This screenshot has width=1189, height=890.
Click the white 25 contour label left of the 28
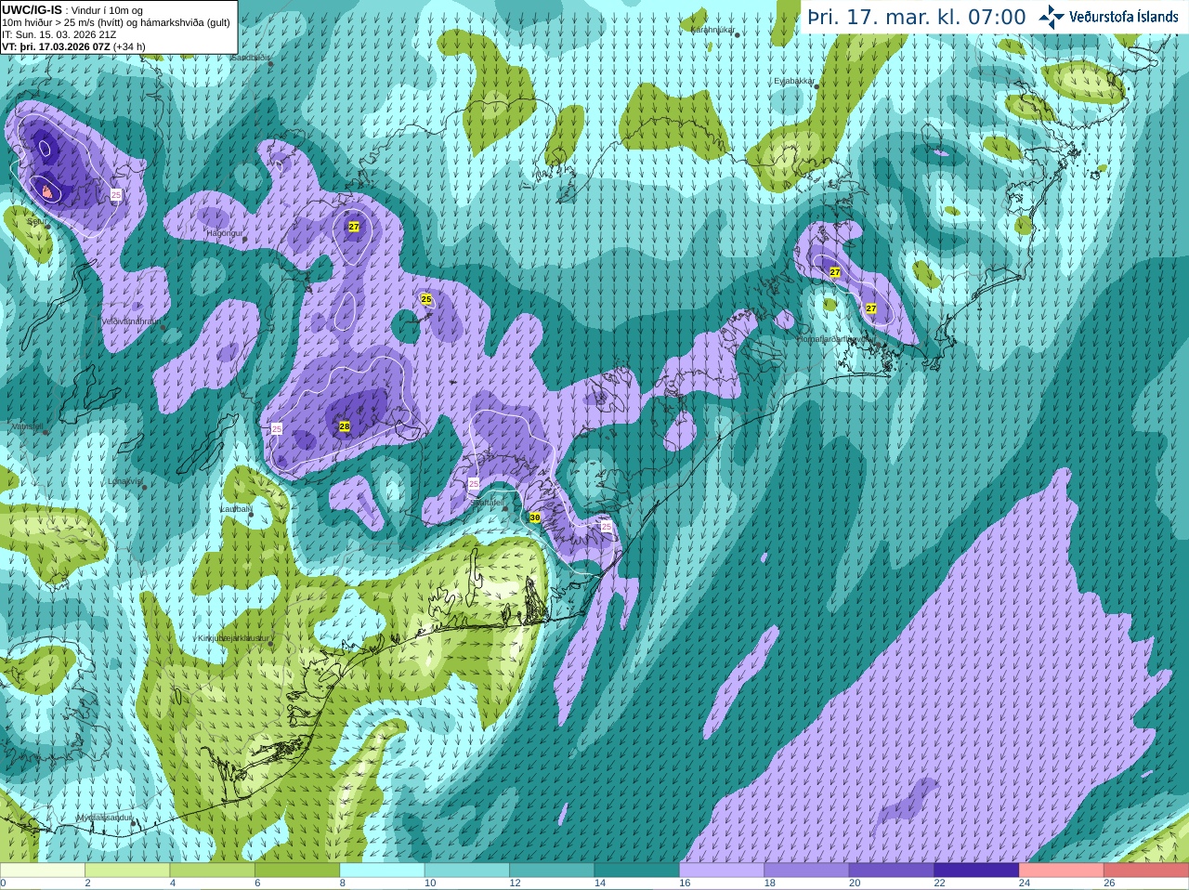click(277, 429)
